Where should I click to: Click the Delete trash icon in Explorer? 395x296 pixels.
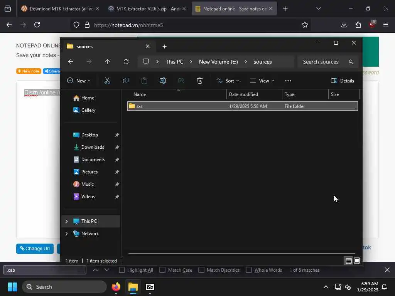(200, 81)
